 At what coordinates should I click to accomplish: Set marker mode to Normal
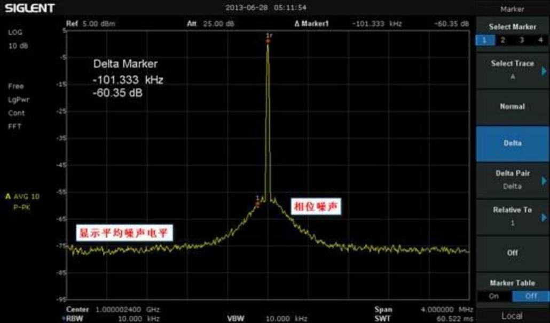(x=513, y=106)
